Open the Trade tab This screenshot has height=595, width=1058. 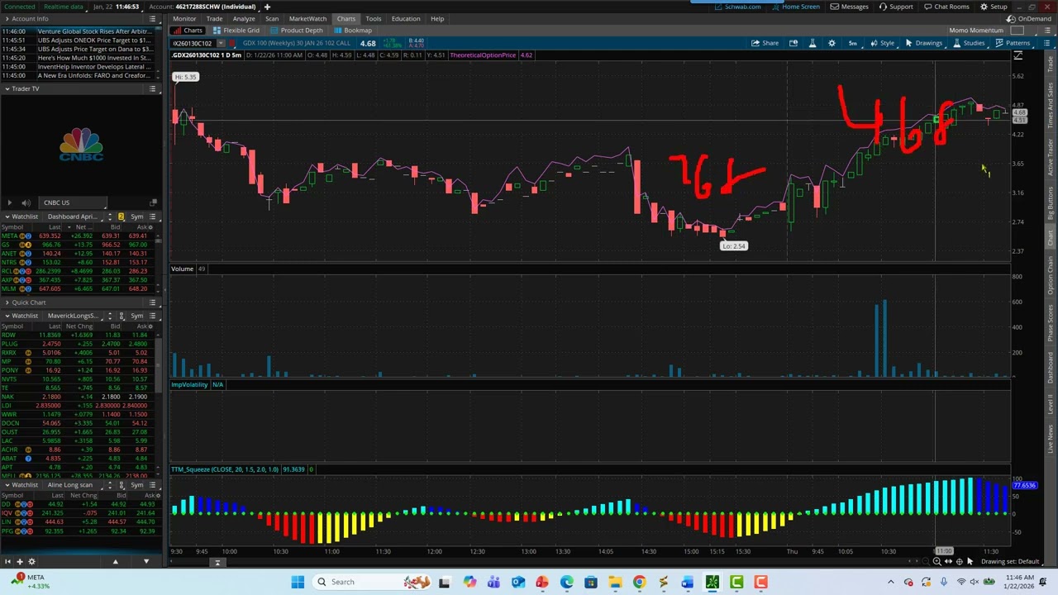214,18
